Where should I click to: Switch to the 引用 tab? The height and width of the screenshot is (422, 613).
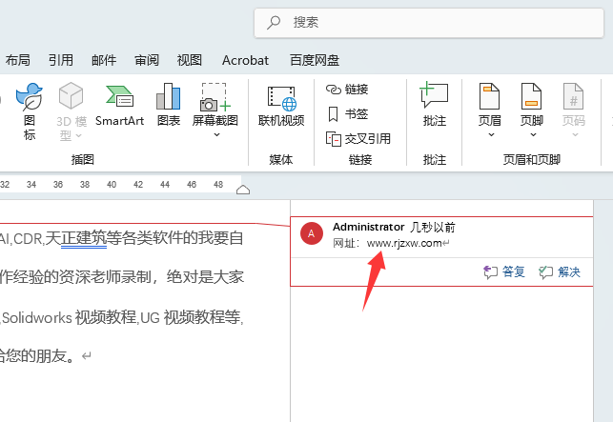click(x=61, y=60)
